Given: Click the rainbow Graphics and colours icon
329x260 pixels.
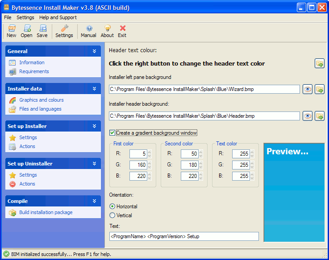Looking at the screenshot, I should click(12, 100).
